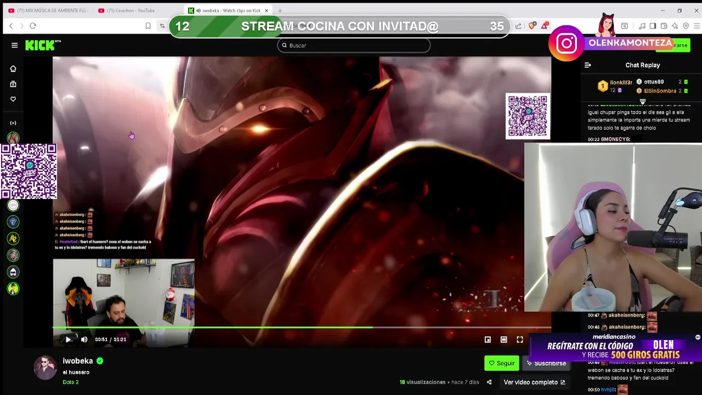Reload the current page
Screen dimensions: 702x395
[33, 26]
